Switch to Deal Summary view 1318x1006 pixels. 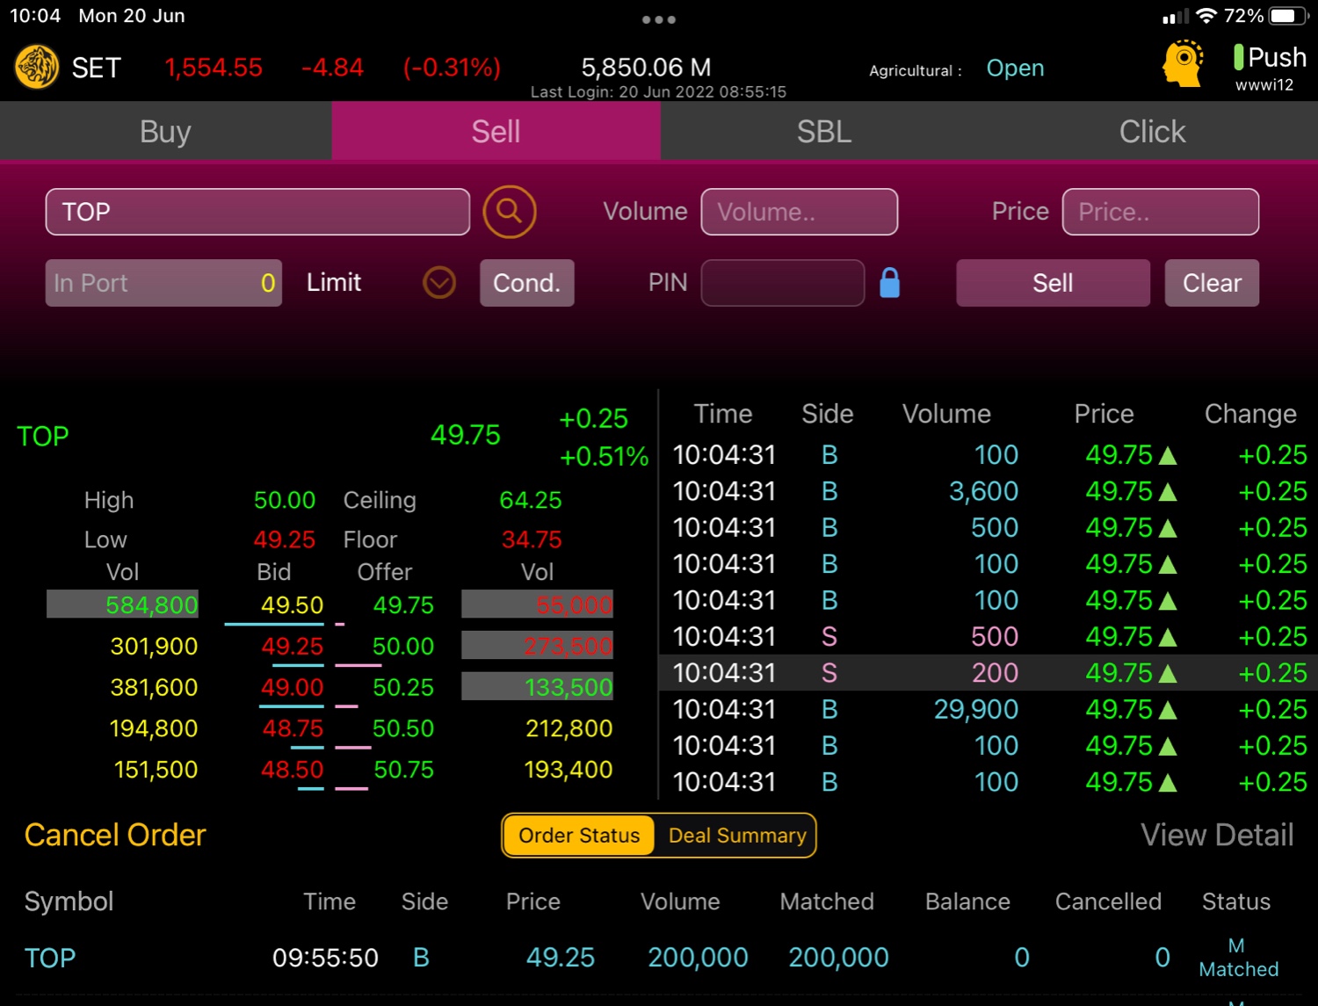pos(737,835)
